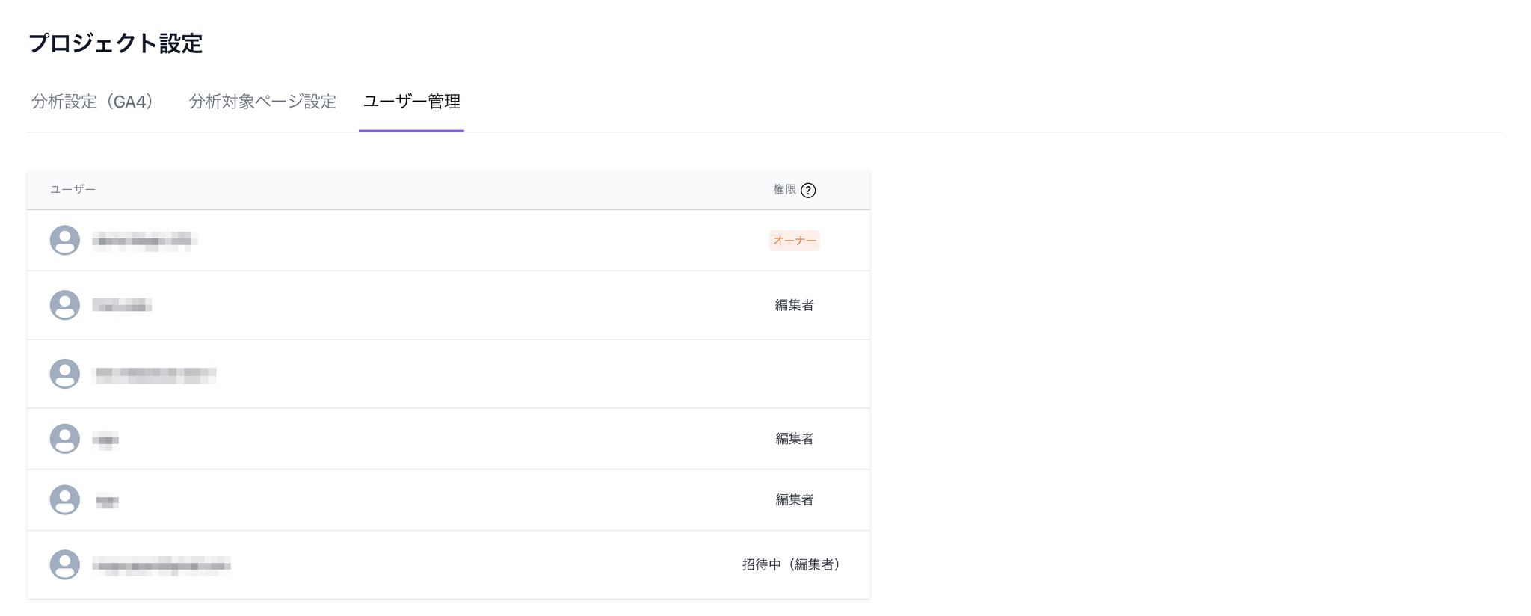Open the 編集者 role of the fifth user
Screen dimensions: 1531x616
pyautogui.click(x=795, y=500)
